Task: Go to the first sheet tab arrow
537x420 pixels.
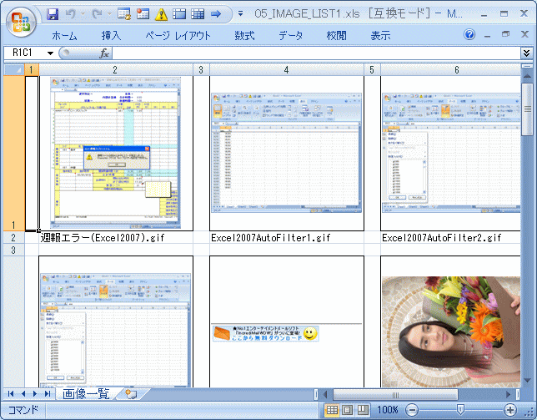Action: pyautogui.click(x=11, y=394)
